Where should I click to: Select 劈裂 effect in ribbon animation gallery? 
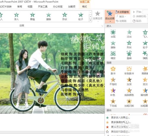[x=33, y=16]
